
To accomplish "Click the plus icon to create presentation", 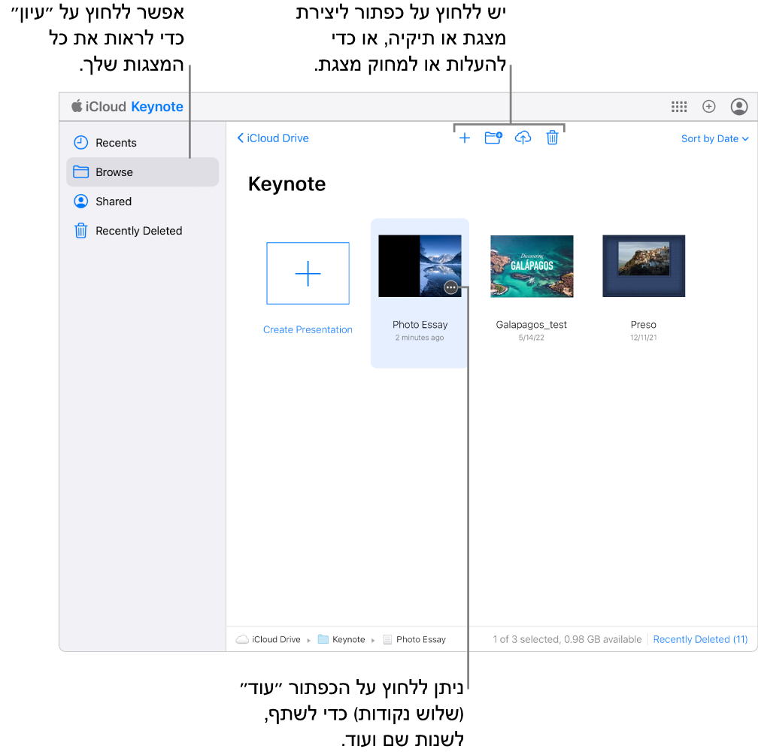I will point(464,138).
